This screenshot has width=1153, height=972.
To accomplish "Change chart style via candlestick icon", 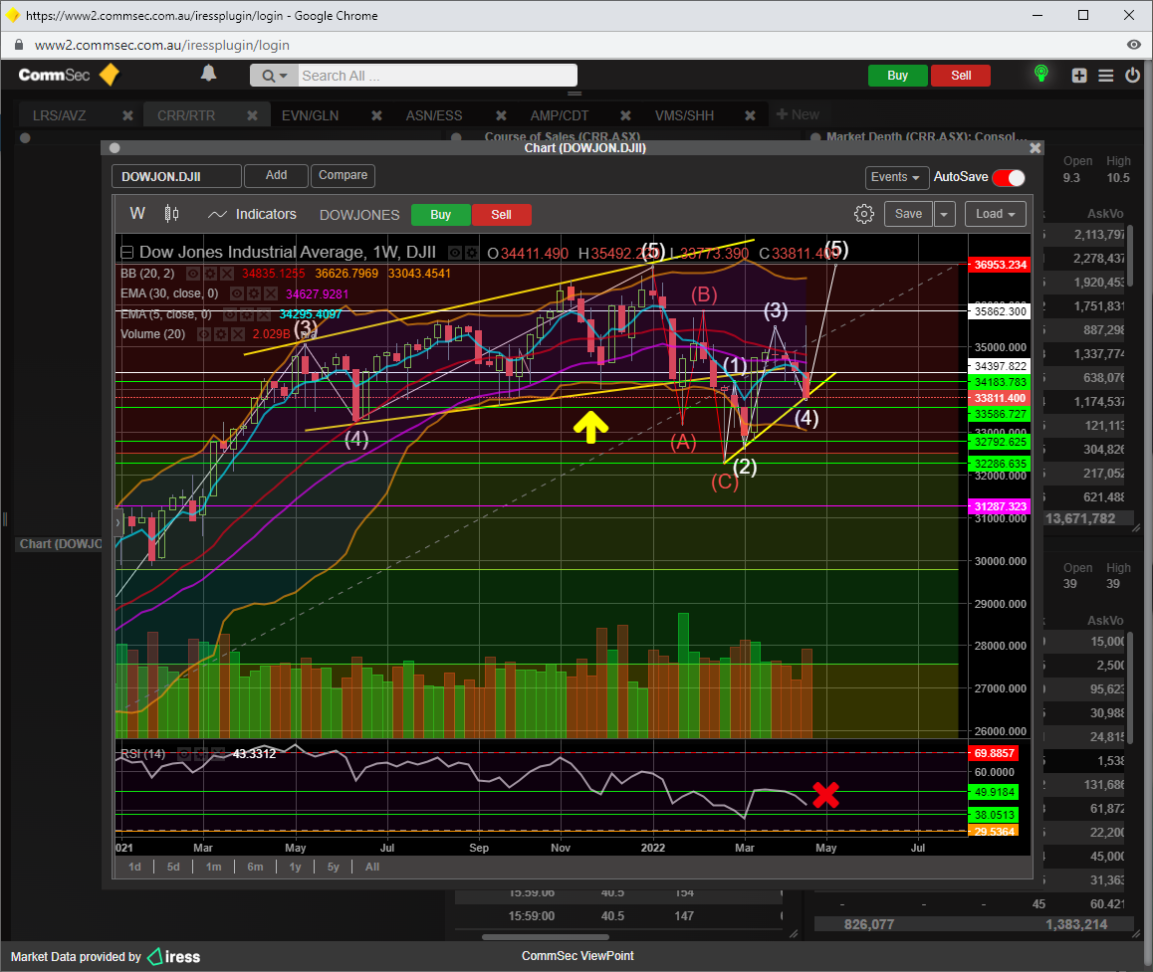I will click(x=171, y=214).
